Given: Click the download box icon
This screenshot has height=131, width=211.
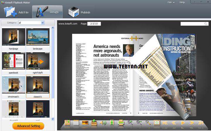Looking at the screenshot, I should click(x=94, y=123).
